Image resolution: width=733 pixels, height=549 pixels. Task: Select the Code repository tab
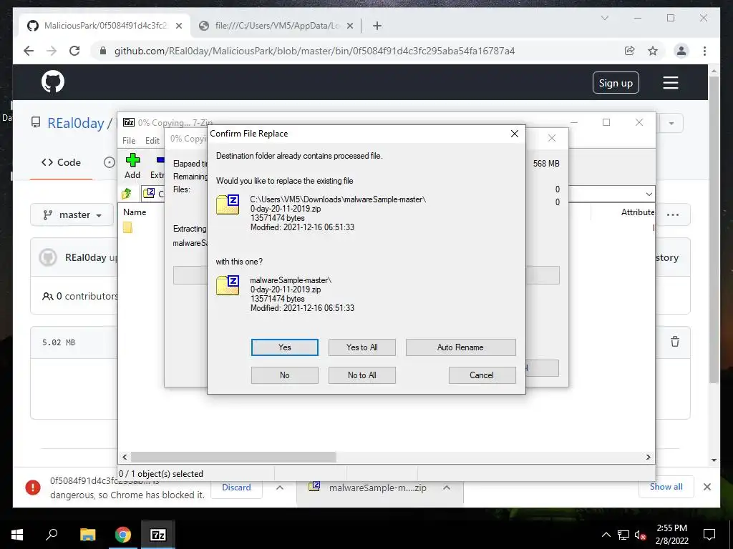click(61, 162)
